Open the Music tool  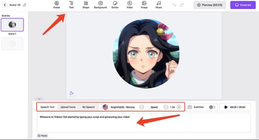coord(159,5)
